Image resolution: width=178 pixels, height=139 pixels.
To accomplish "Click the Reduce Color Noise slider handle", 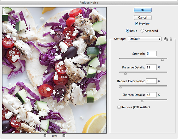I will 121,87.
